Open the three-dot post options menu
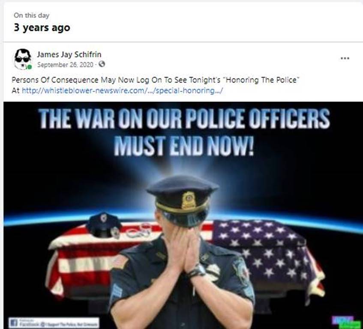The height and width of the screenshot is (329, 363). [x=345, y=58]
